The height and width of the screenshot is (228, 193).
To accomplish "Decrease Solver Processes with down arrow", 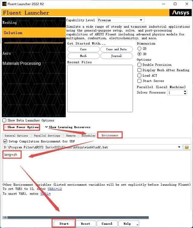I will (185, 94).
